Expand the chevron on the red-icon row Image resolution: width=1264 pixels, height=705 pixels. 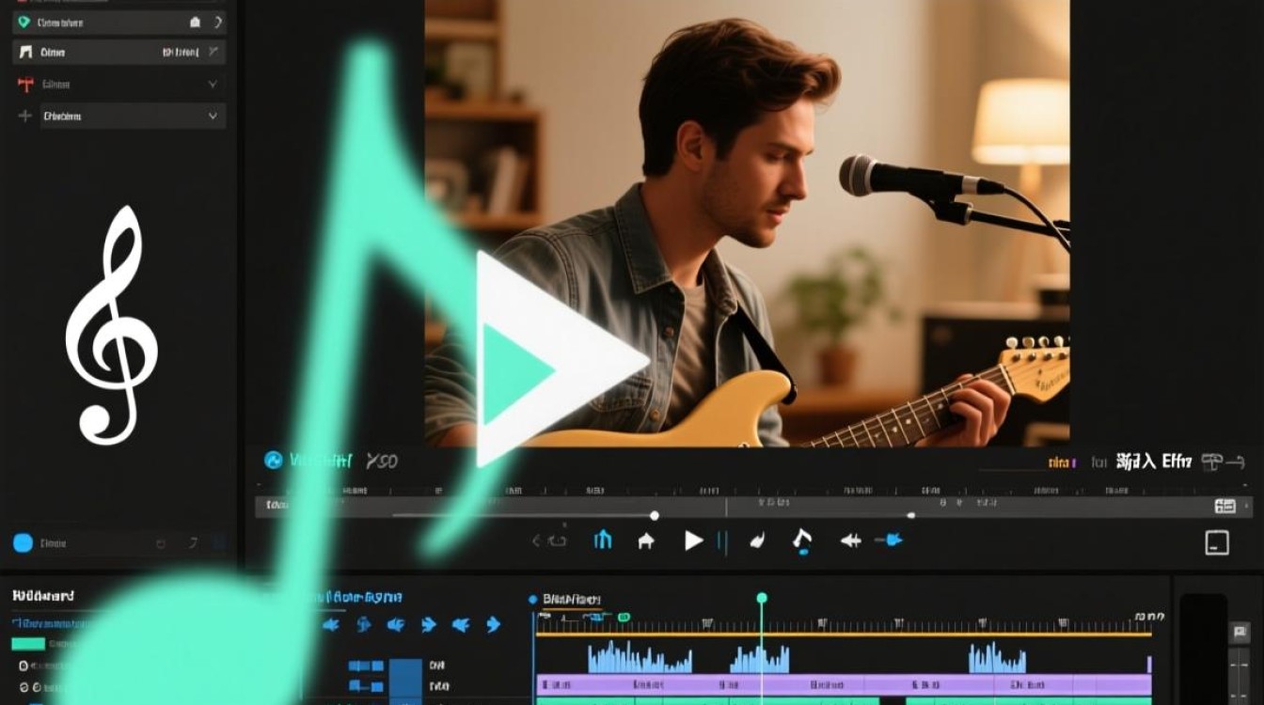213,85
